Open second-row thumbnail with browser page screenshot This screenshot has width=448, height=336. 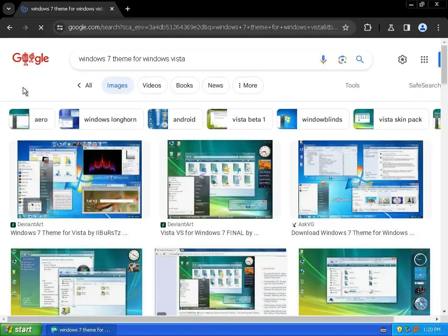[x=220, y=282]
